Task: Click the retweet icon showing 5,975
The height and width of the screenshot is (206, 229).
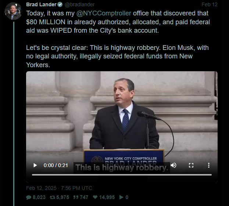Action: click(x=53, y=198)
